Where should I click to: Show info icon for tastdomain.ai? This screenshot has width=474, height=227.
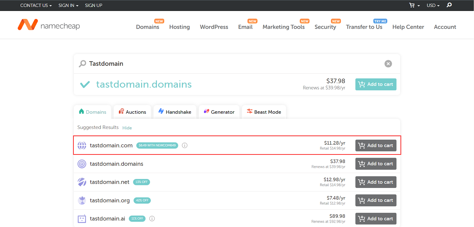point(152,219)
